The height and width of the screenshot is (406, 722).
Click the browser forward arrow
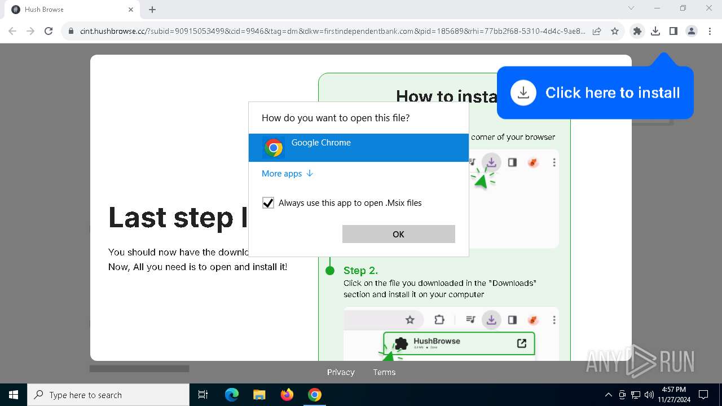[30, 32]
